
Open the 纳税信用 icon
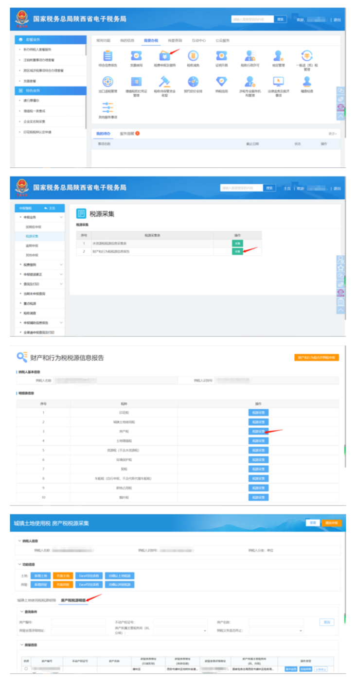click(221, 82)
